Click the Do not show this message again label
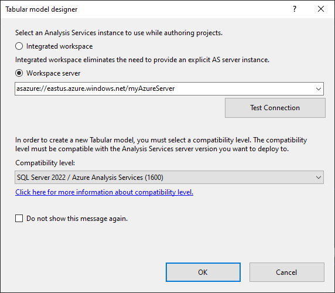The height and width of the screenshot is (293, 335). (x=77, y=219)
